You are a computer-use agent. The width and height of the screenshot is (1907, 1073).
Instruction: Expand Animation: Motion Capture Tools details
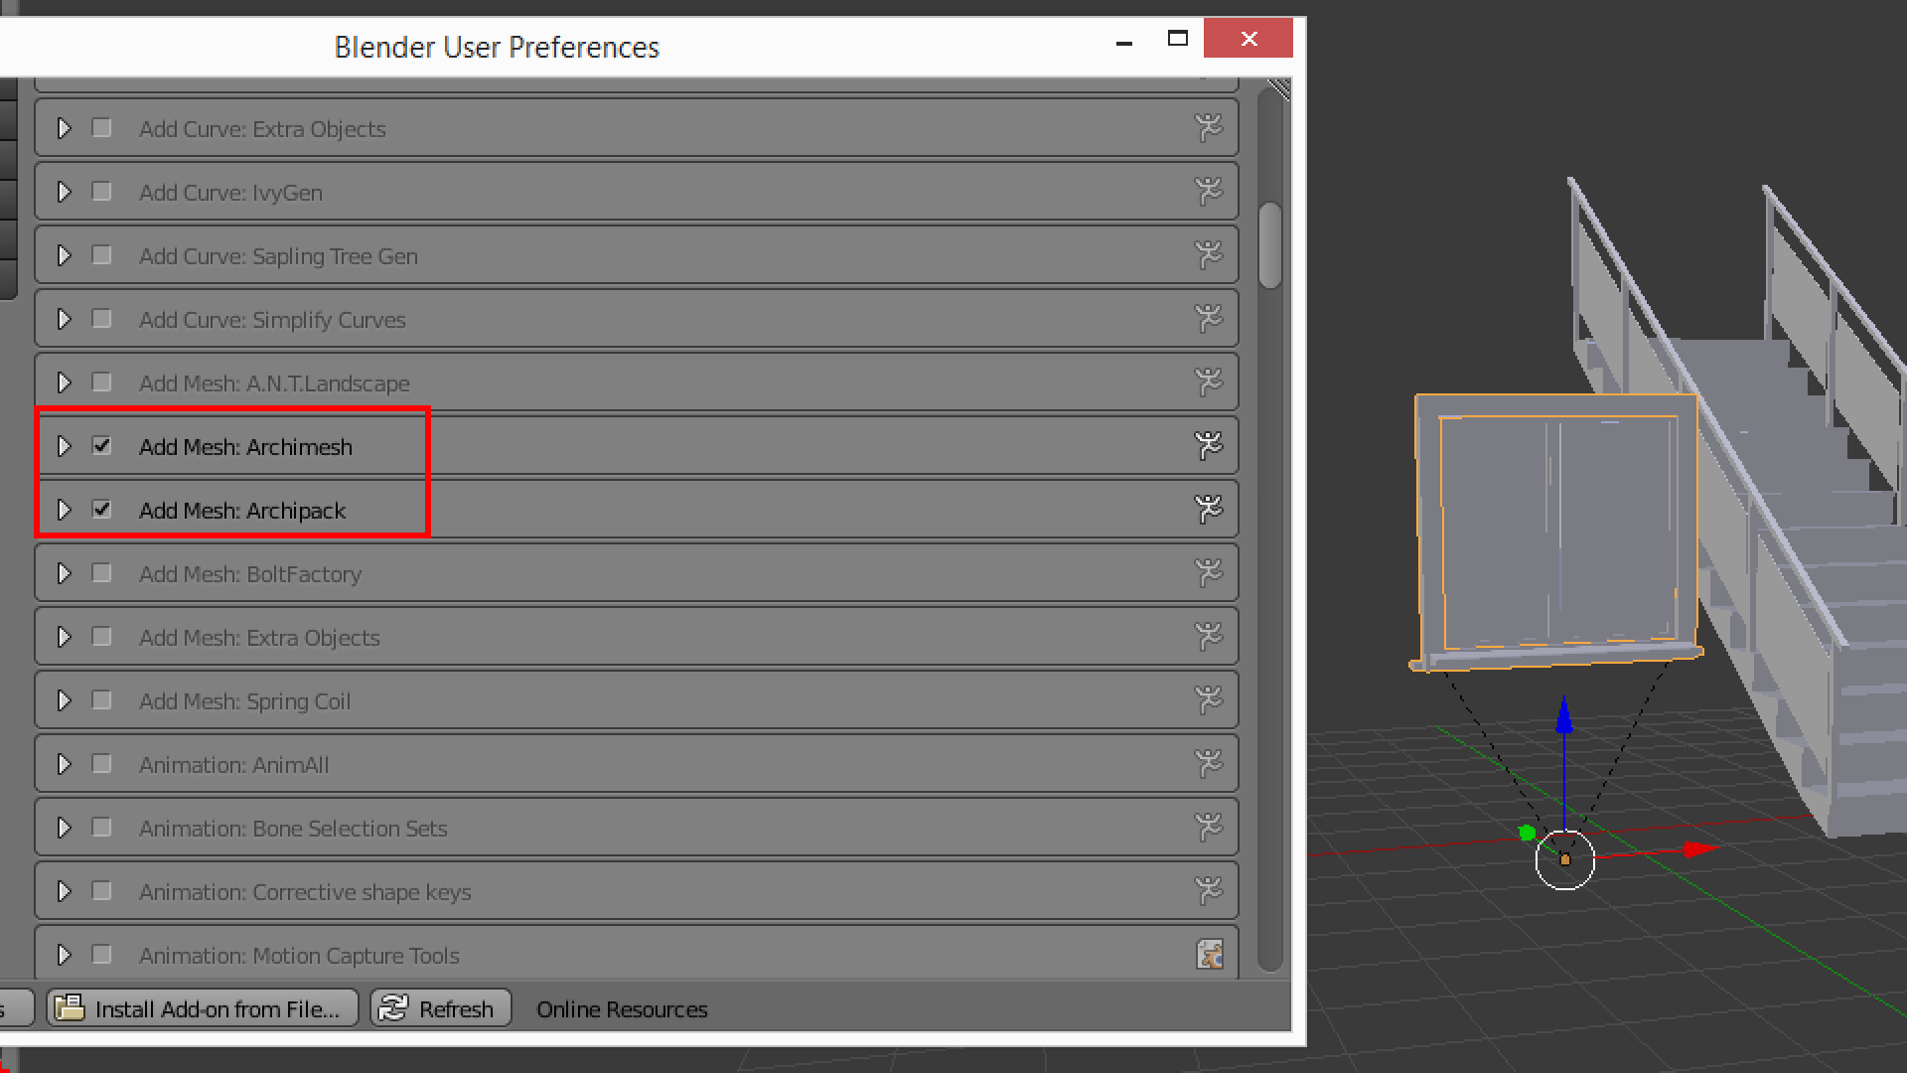(x=65, y=955)
